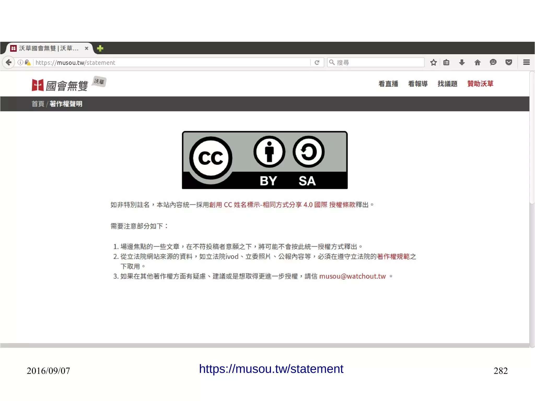The height and width of the screenshot is (401, 535).
Task: Click the chat bubble toolbar icon
Action: (x=493, y=62)
